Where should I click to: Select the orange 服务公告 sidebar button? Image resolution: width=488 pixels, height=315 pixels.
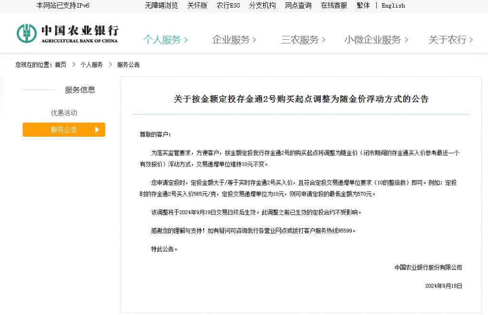(64, 130)
